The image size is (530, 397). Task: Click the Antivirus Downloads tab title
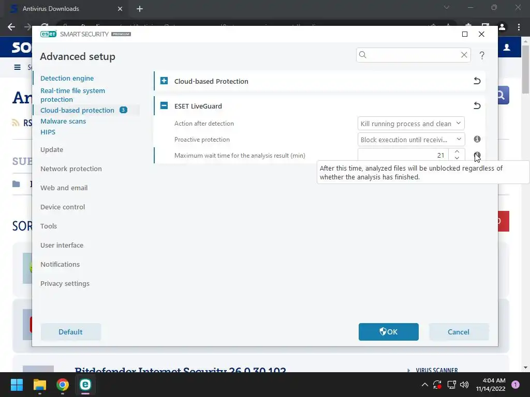click(x=51, y=9)
